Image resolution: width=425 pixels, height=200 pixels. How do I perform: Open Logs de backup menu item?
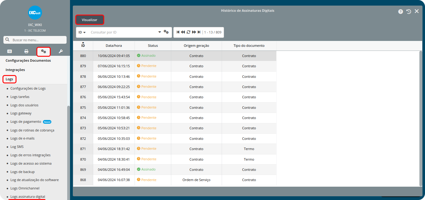[x=22, y=172]
